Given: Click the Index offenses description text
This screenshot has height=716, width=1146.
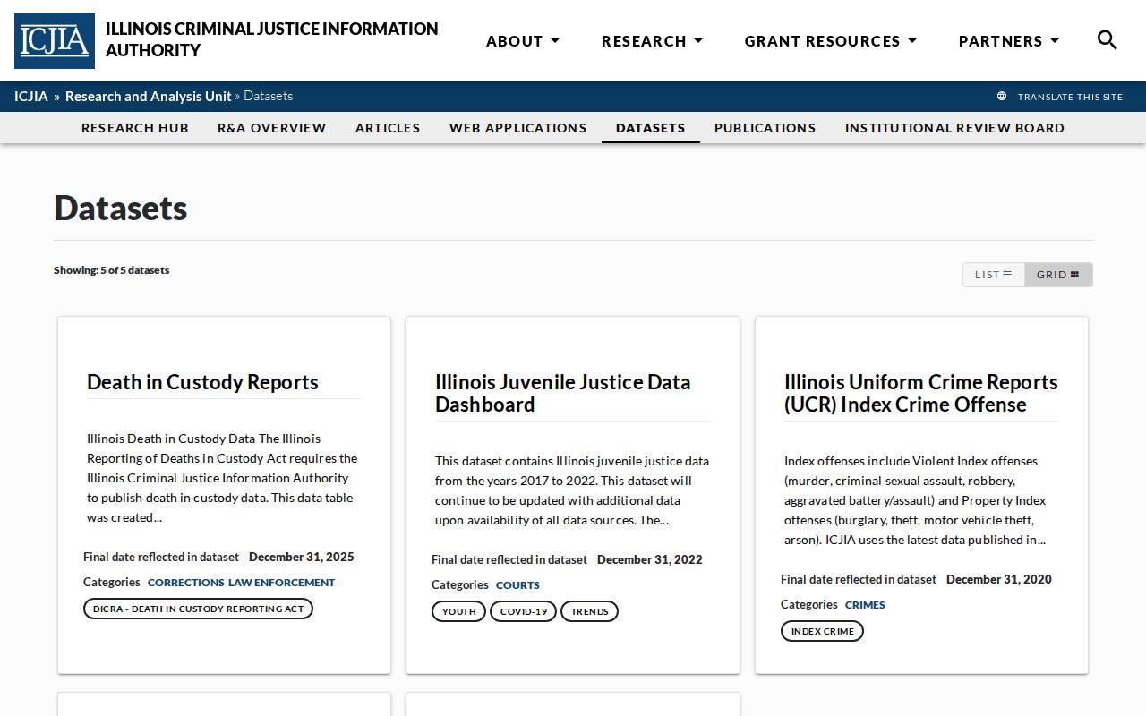Looking at the screenshot, I should [x=915, y=500].
